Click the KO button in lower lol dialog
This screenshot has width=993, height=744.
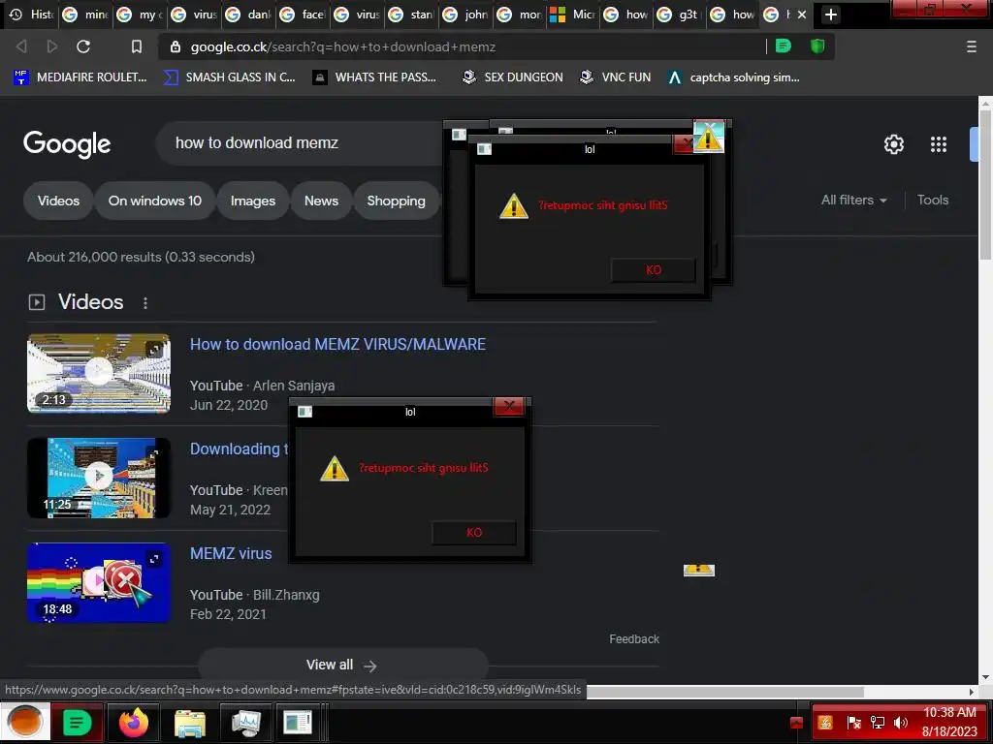[x=473, y=533]
